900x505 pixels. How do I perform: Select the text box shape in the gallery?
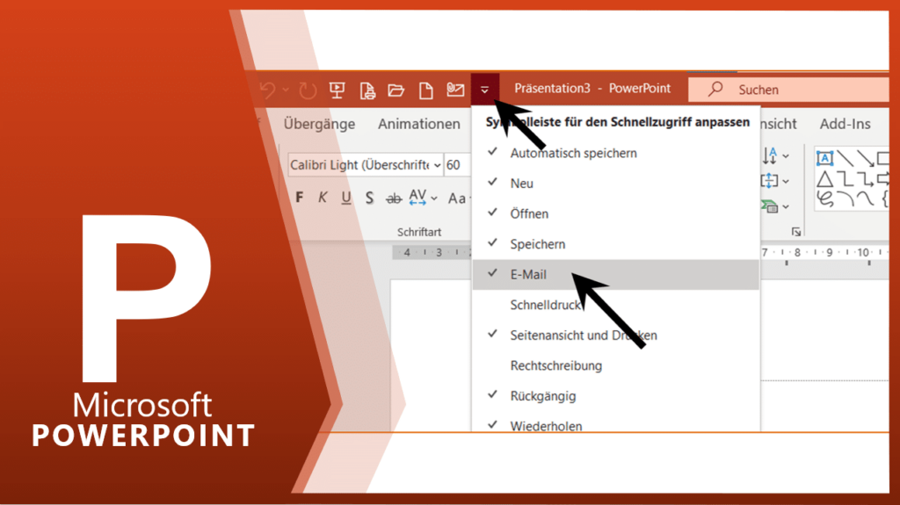[824, 158]
